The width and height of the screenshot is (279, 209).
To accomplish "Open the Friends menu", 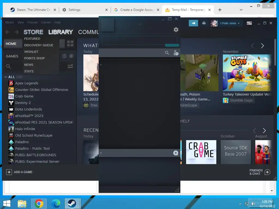I will (32, 22).
